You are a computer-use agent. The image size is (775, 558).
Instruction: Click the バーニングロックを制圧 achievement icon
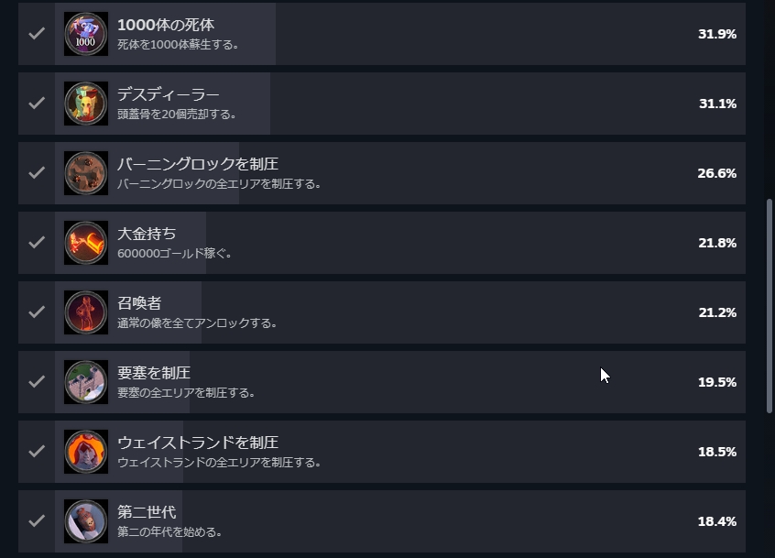pyautogui.click(x=85, y=173)
